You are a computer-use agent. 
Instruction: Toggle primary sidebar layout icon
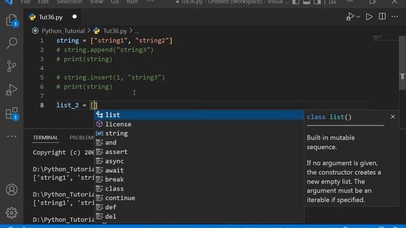tap(296, 2)
